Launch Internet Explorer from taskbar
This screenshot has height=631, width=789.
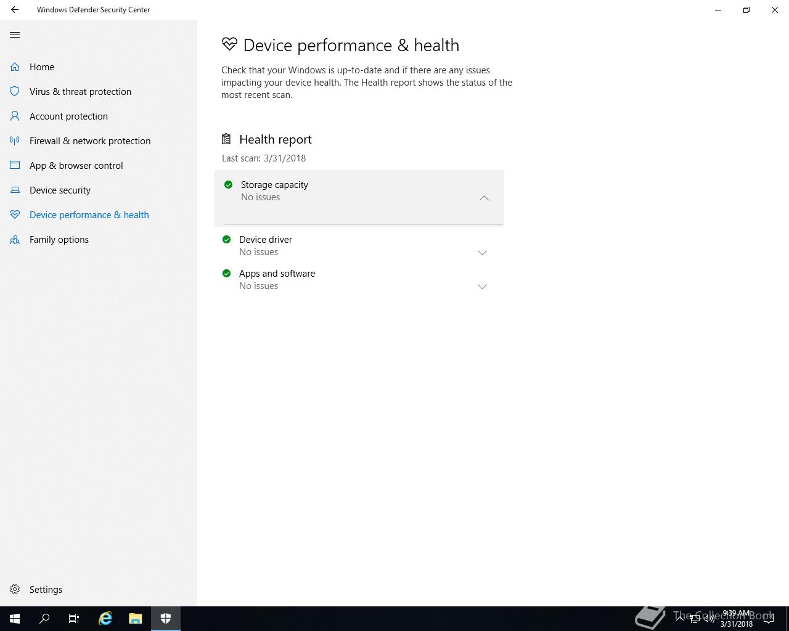105,619
